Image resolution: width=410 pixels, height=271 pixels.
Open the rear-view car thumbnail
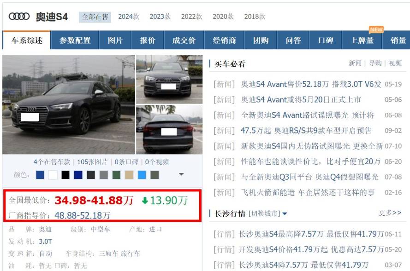tap(169, 130)
